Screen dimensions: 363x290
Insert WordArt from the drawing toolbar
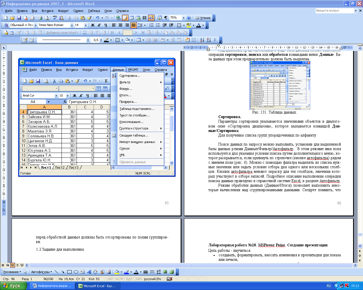click(89, 272)
